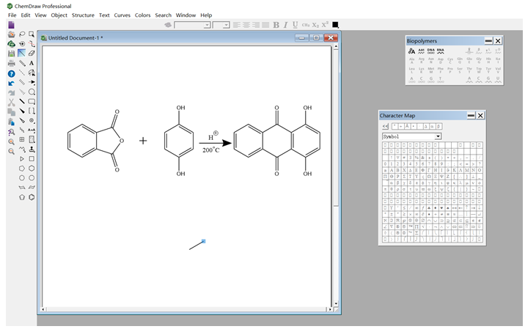Toggle left text alignment
The width and height of the screenshot is (525, 329).
coord(236,25)
